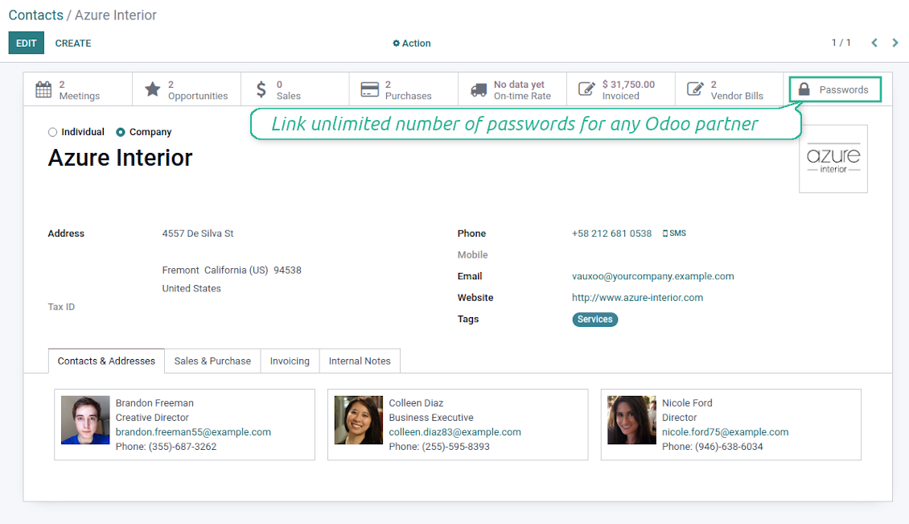
Task: Click the Services tag
Action: click(x=594, y=320)
